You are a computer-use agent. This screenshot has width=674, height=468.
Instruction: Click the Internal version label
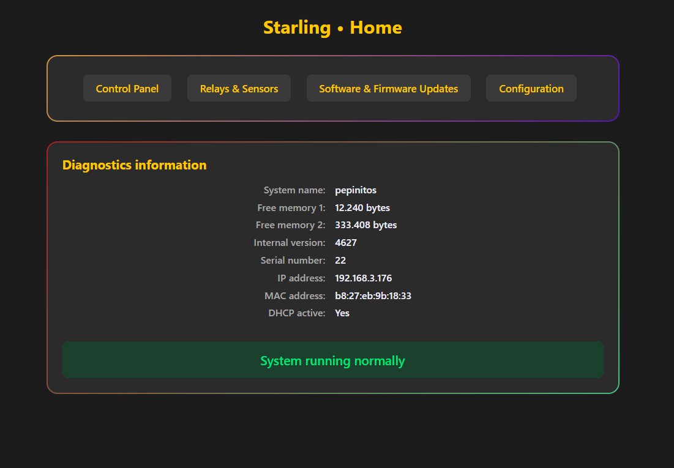point(290,243)
